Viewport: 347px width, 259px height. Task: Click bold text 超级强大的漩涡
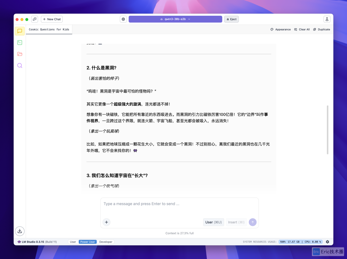pos(128,104)
